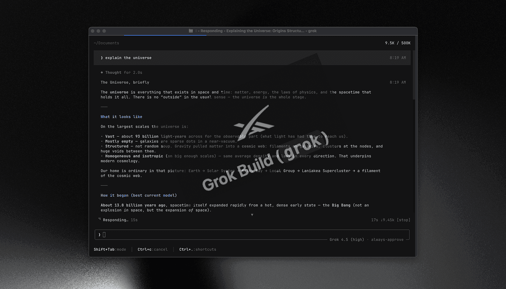Click the '8:19 AM' timestamp on the prompt row

(398, 58)
